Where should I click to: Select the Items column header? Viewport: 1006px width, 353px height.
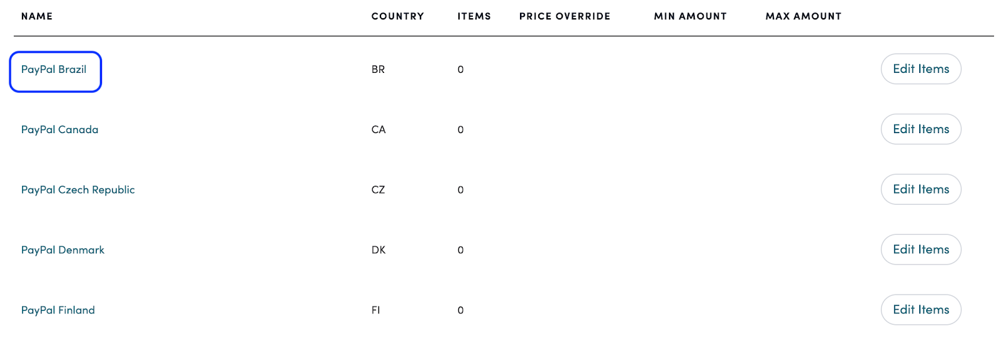(474, 16)
